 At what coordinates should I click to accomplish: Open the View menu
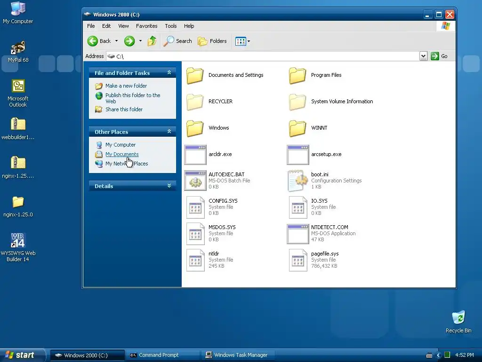click(124, 26)
